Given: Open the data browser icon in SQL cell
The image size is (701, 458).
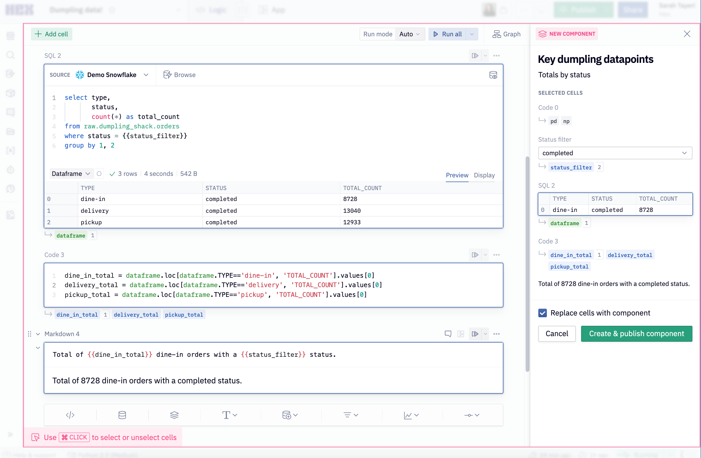Looking at the screenshot, I should pyautogui.click(x=493, y=75).
